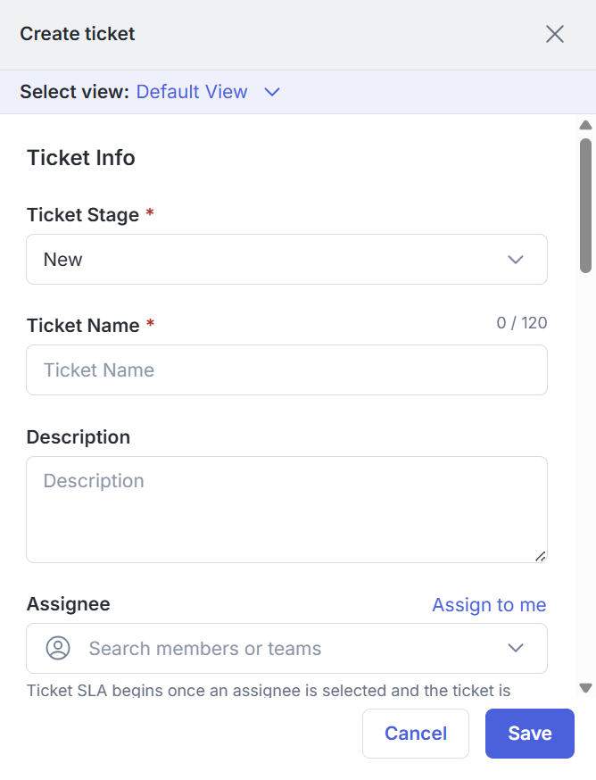Viewport: 596px width, 780px height.
Task: Expand the Assignee dropdown chevron
Action: (x=515, y=648)
